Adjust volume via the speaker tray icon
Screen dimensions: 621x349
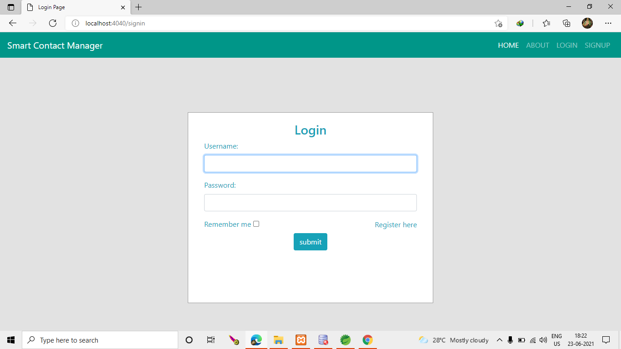point(543,339)
